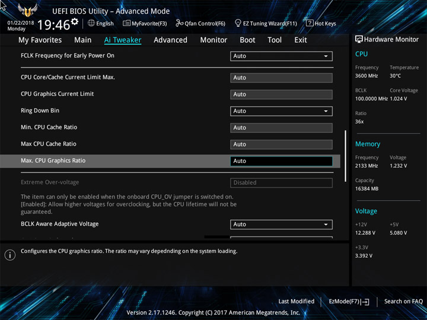Click the 1.024 V core voltage value
This screenshot has width=427, height=320.
click(x=399, y=99)
